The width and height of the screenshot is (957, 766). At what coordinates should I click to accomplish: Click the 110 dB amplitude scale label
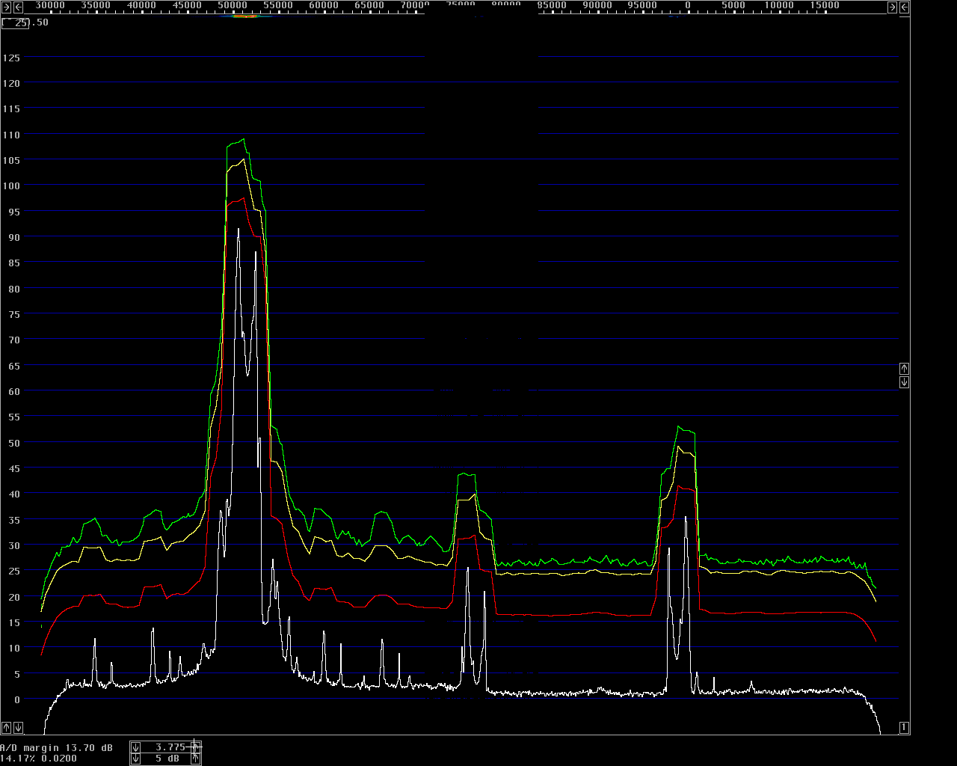tap(11, 135)
